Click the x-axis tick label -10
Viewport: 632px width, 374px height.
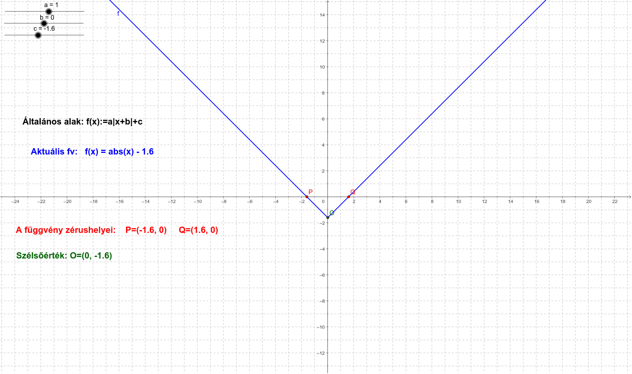click(x=197, y=201)
